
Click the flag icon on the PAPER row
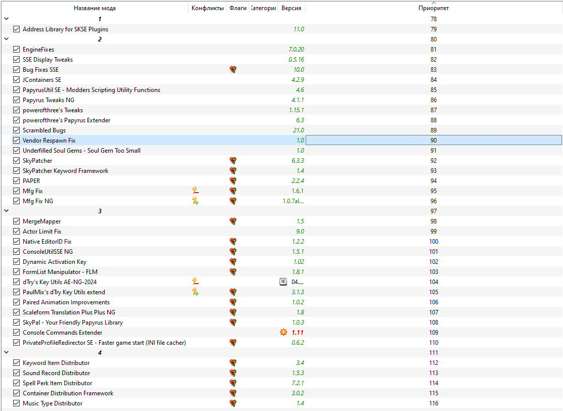(x=233, y=180)
